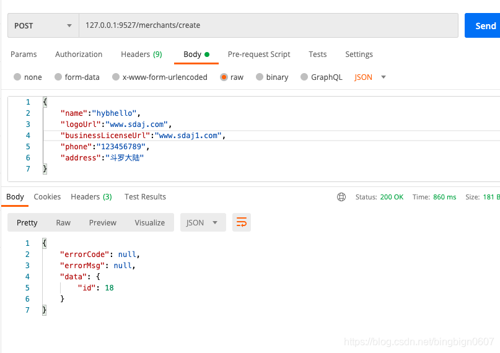The image size is (500, 353).
Task: Open the response Headers (3) tab
Action: click(x=91, y=196)
